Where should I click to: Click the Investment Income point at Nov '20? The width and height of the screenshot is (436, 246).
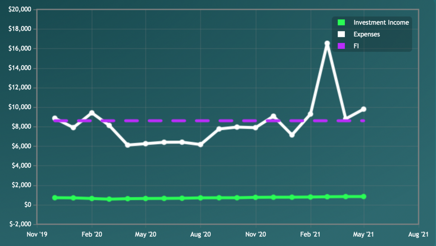[255, 198]
